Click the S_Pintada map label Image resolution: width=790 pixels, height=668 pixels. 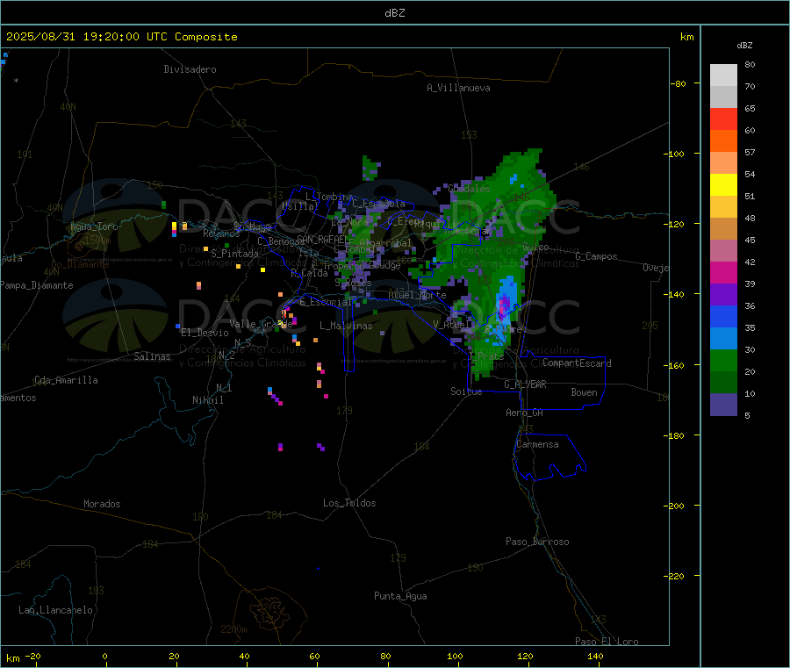click(x=234, y=254)
